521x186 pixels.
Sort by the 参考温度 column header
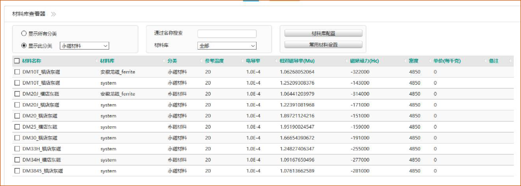click(214, 61)
